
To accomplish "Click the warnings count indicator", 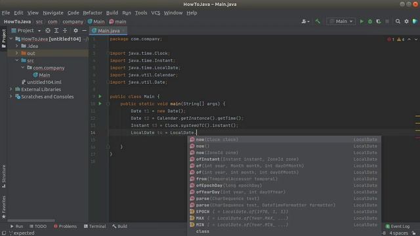I will [x=401, y=39].
